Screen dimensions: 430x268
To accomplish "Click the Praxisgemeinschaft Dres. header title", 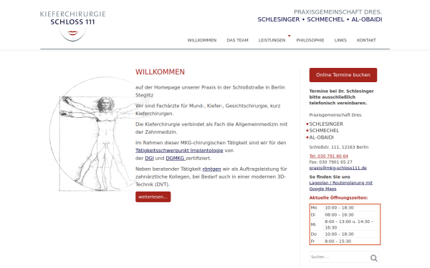I will 338,12.
